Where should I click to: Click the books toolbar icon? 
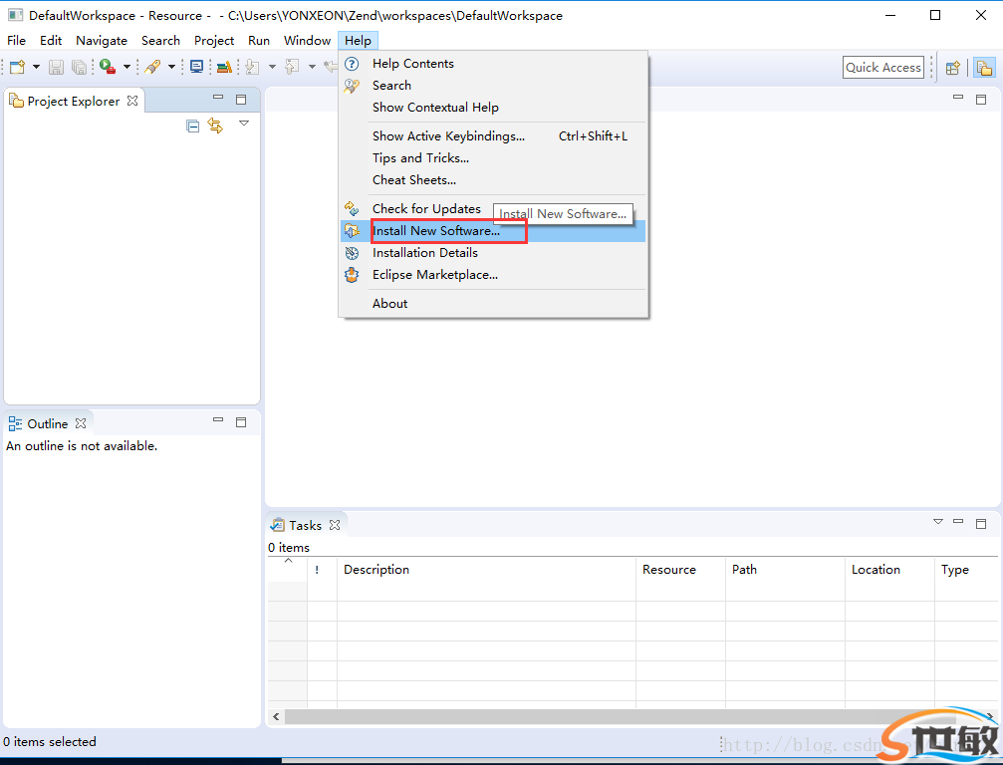(224, 67)
